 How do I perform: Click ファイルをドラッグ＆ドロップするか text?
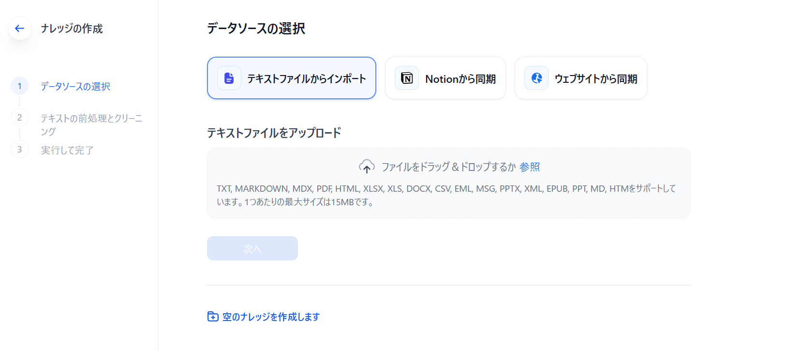(x=448, y=167)
